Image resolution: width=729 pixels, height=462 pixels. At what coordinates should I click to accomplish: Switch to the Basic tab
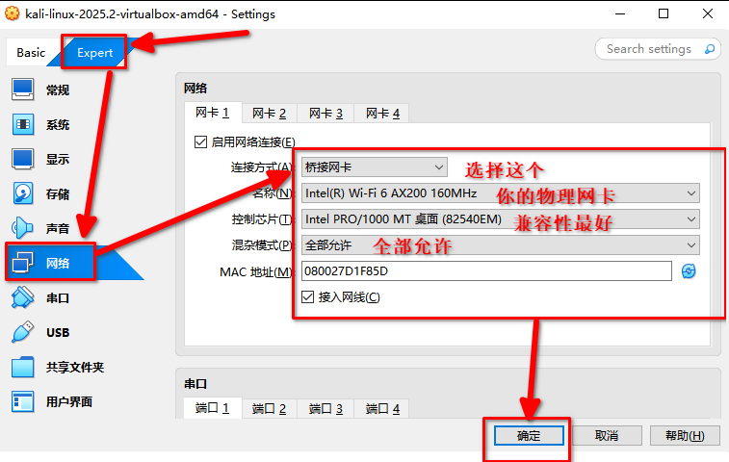tap(31, 53)
